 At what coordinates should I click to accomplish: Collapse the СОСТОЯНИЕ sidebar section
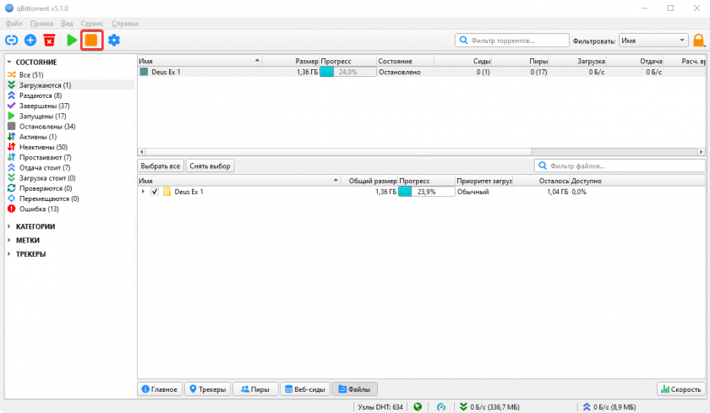tap(9, 62)
